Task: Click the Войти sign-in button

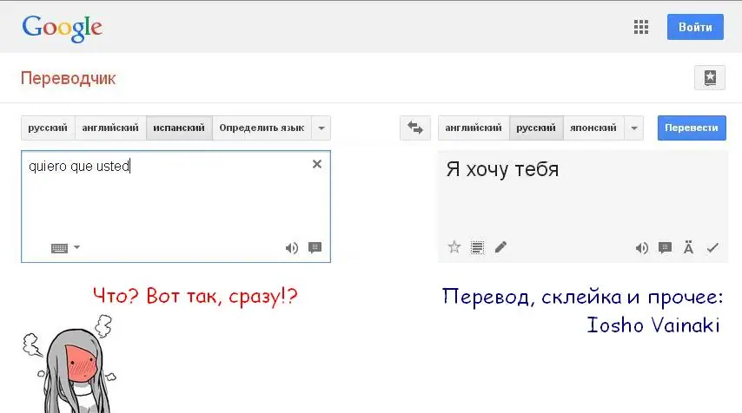Action: 695,27
